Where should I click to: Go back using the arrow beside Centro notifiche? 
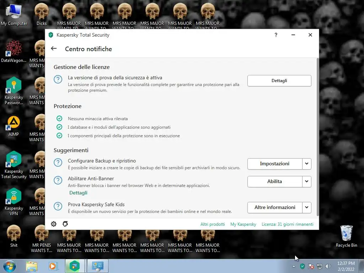[54, 48]
